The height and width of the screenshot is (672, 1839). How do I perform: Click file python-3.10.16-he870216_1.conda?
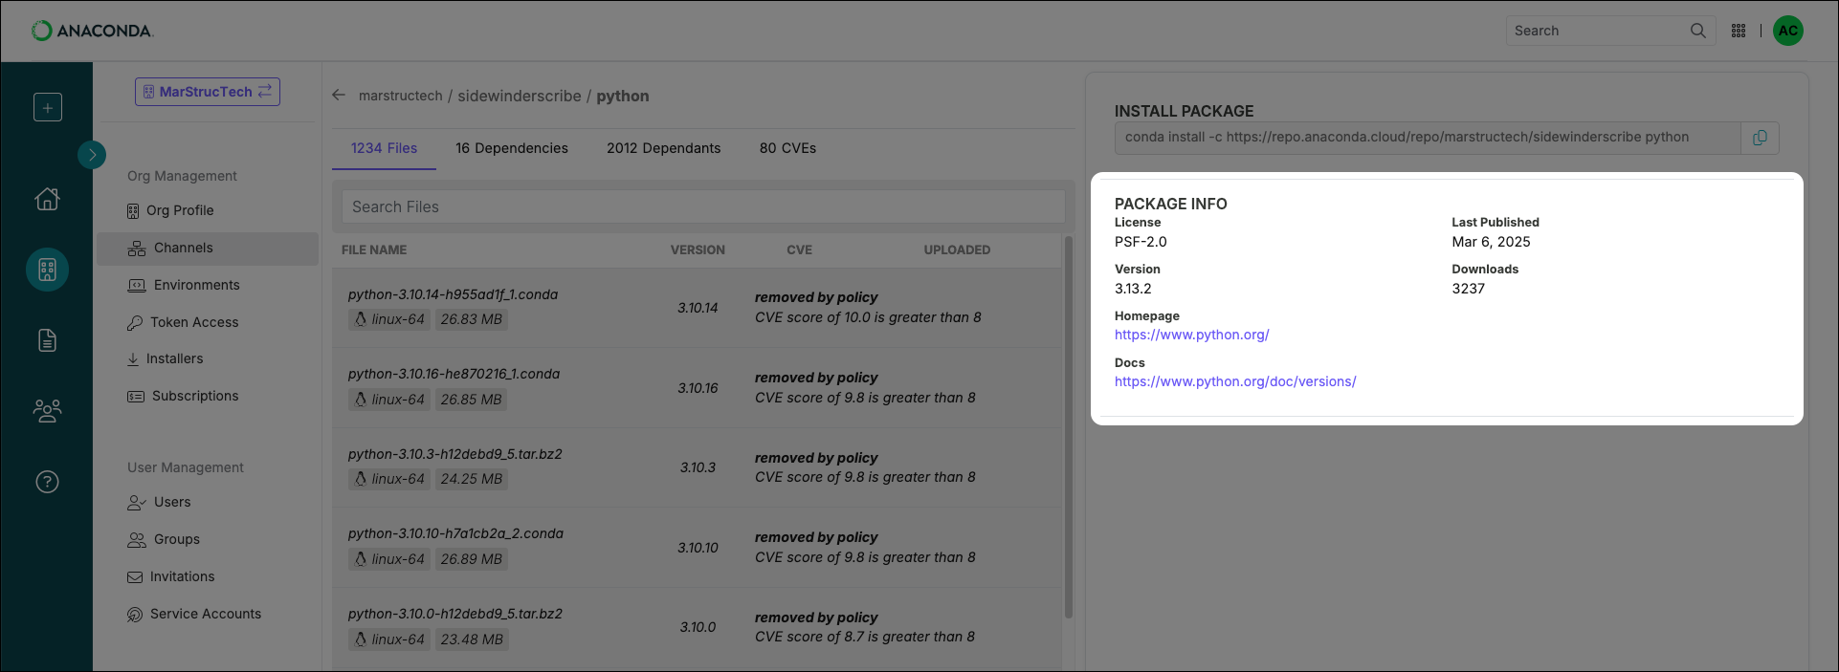[454, 374]
